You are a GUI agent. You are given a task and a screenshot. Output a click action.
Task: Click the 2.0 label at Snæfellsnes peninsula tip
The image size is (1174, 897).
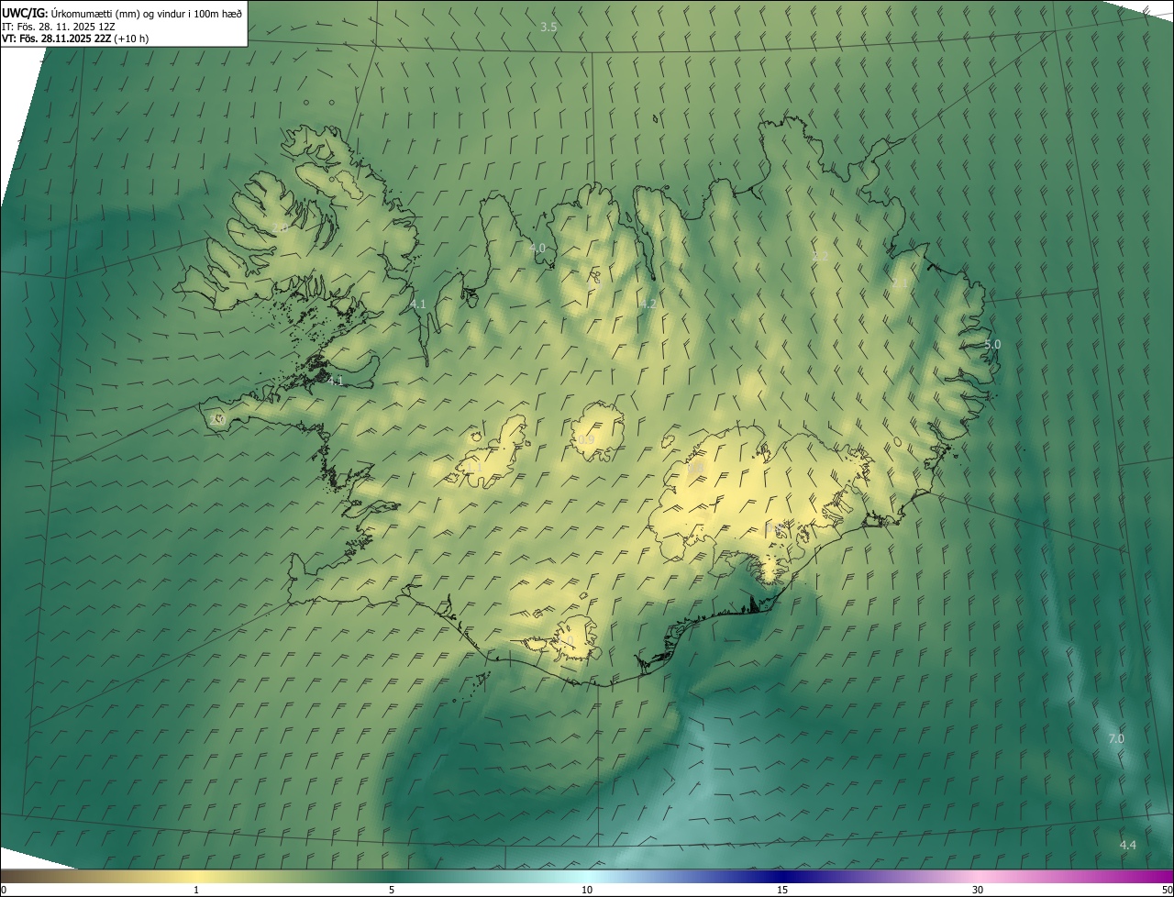(217, 419)
